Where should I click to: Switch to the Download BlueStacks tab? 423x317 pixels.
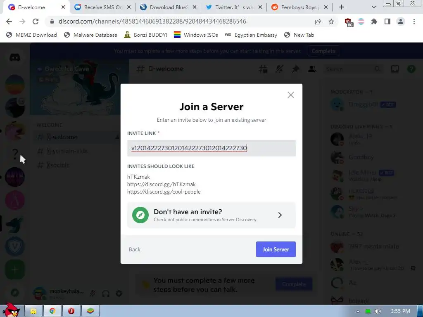coord(169,7)
